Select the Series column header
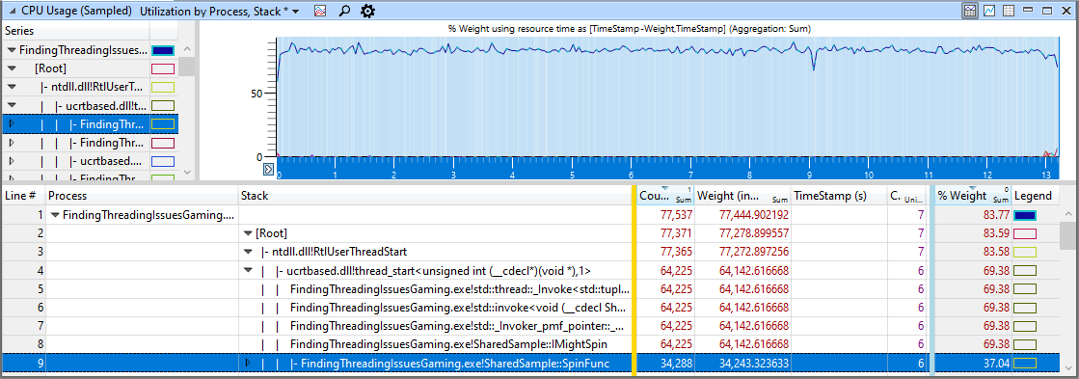The image size is (1079, 379). [x=76, y=31]
